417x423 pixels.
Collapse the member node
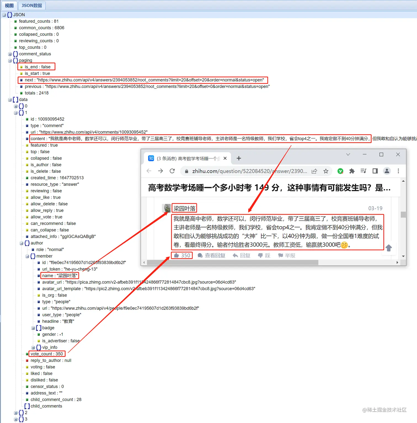[x=27, y=256]
